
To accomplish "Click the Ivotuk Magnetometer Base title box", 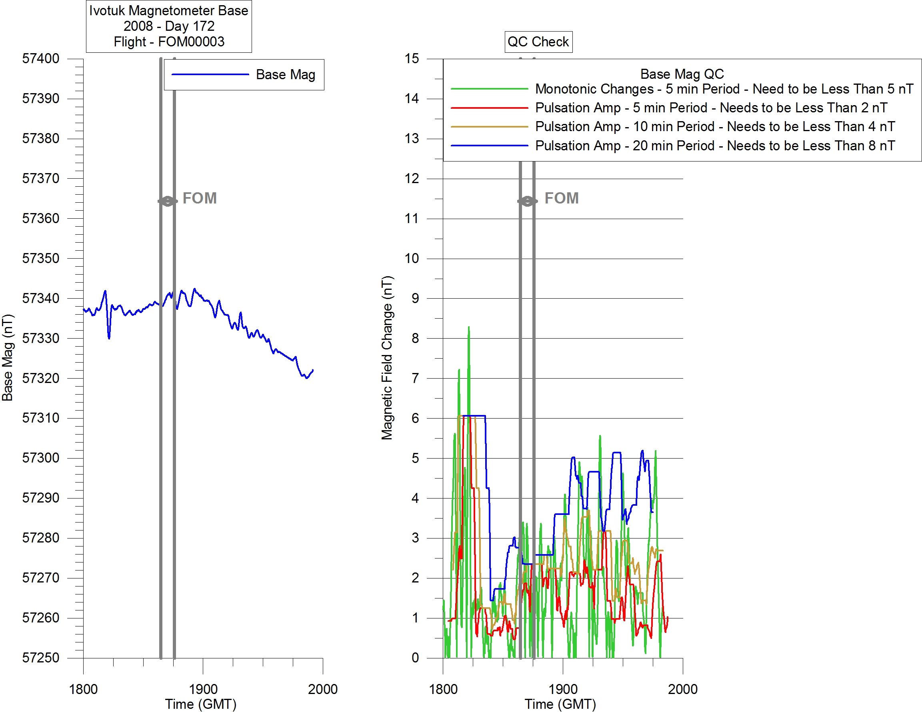I will tap(169, 26).
